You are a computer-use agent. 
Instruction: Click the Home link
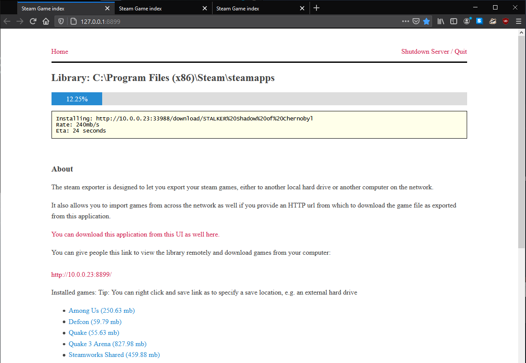(60, 52)
